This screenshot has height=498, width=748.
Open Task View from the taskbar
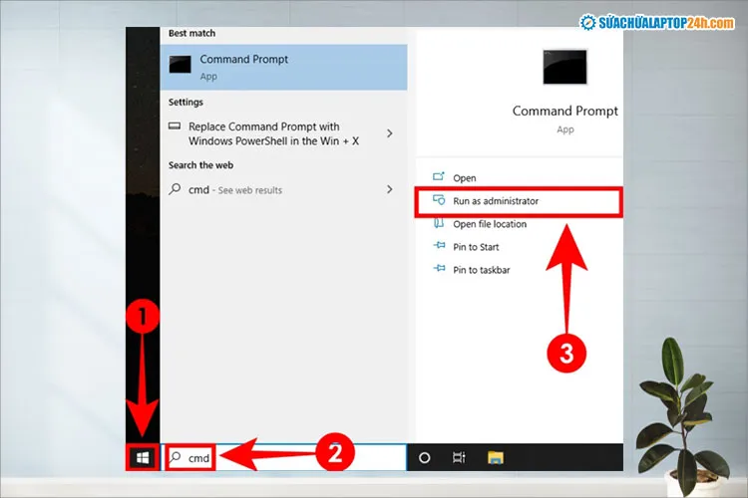point(459,457)
